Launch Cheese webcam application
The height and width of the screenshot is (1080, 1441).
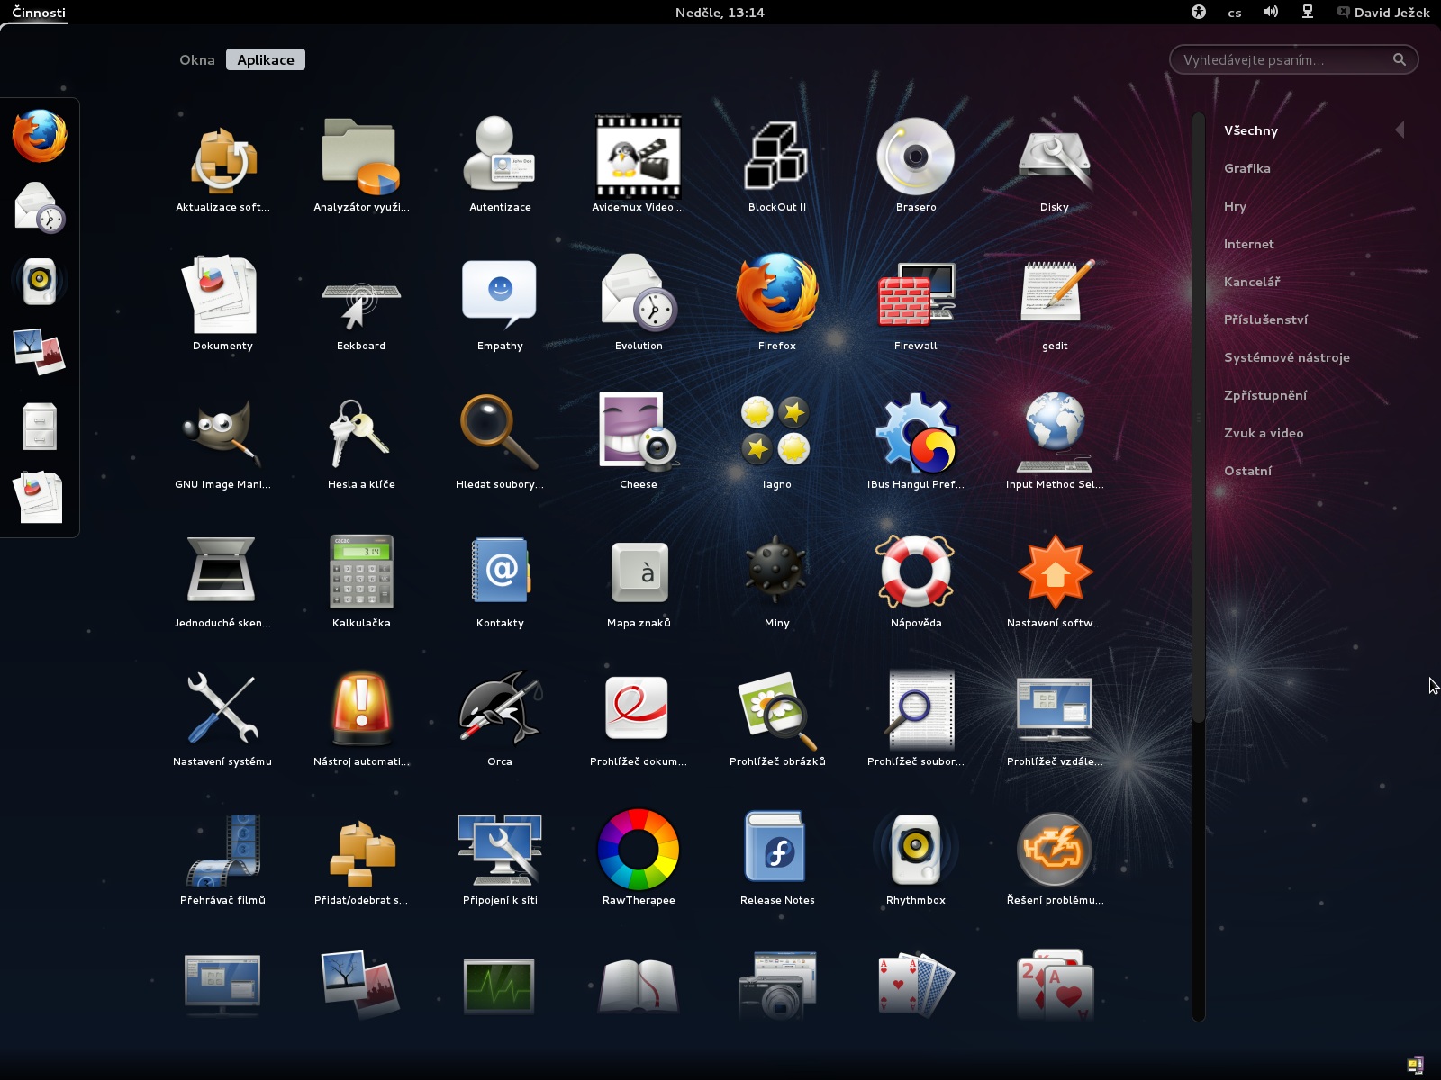click(639, 432)
